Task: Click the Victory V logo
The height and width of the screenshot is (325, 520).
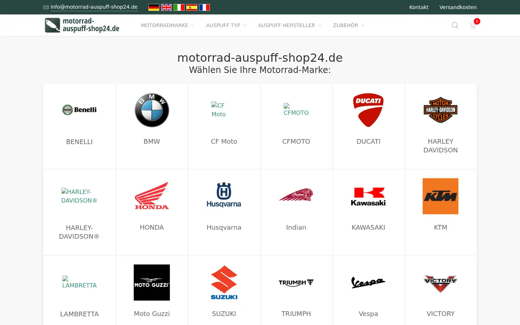Action: (441, 283)
